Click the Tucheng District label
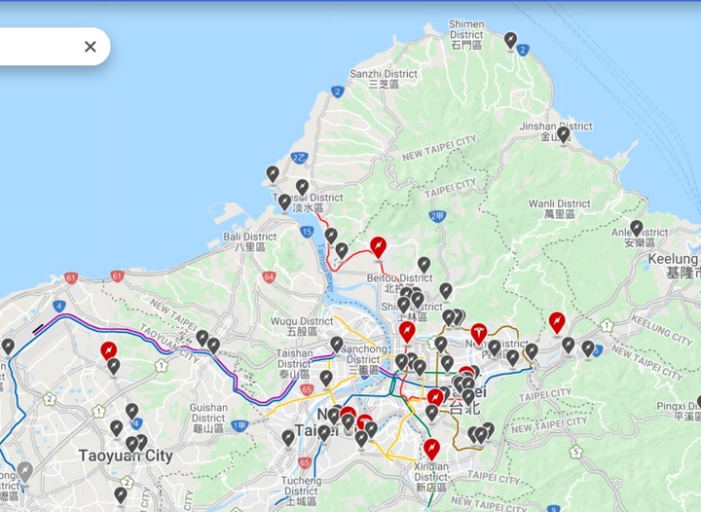 tap(301, 491)
